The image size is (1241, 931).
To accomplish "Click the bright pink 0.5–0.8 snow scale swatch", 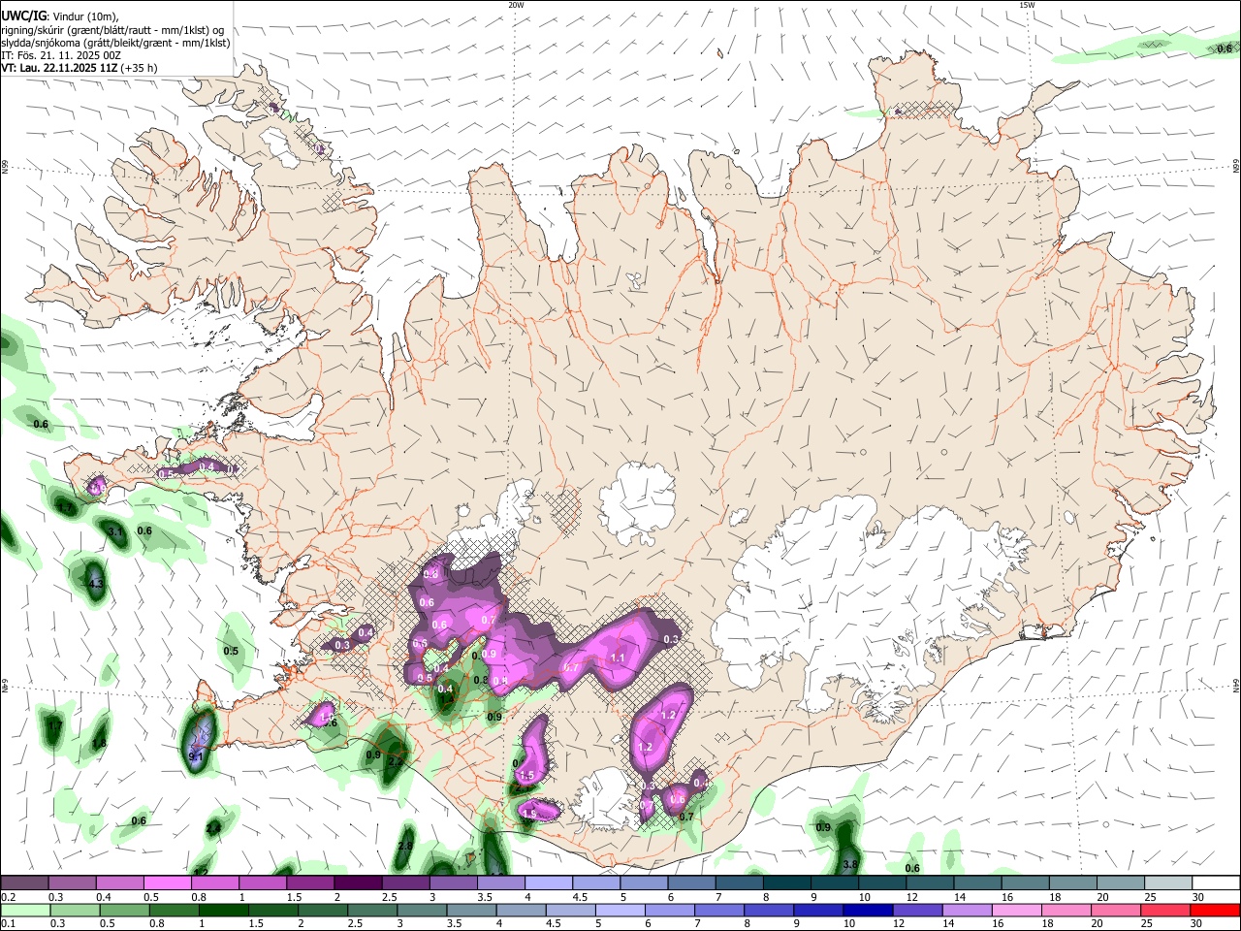I will coord(167,883).
